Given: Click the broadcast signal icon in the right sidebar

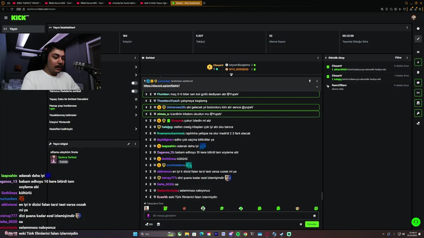Looking at the screenshot, I should (418, 93).
